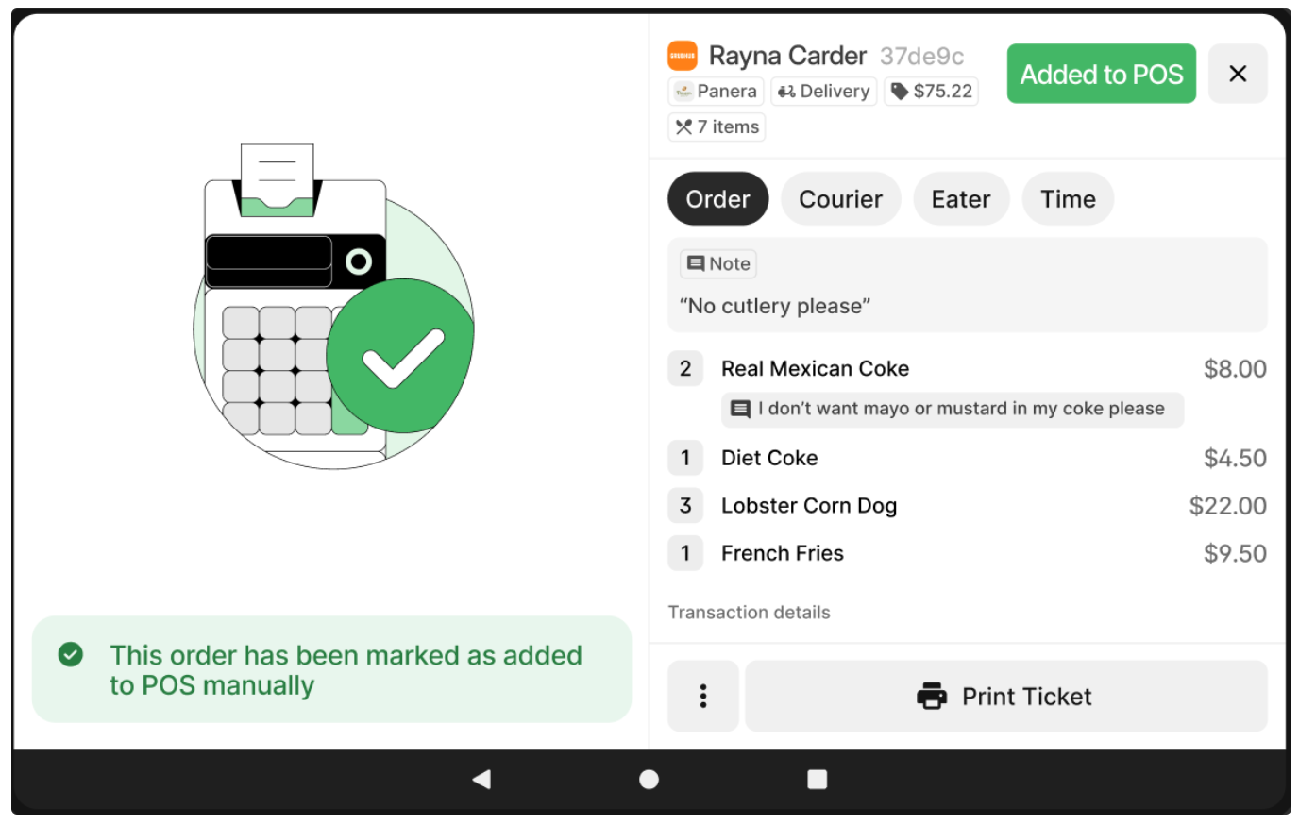Close the order details panel
The image size is (1299, 825).
pos(1238,74)
